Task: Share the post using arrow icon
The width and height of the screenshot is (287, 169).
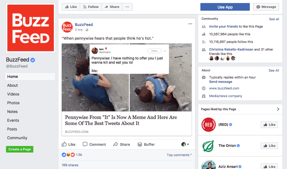Action: coord(116,144)
